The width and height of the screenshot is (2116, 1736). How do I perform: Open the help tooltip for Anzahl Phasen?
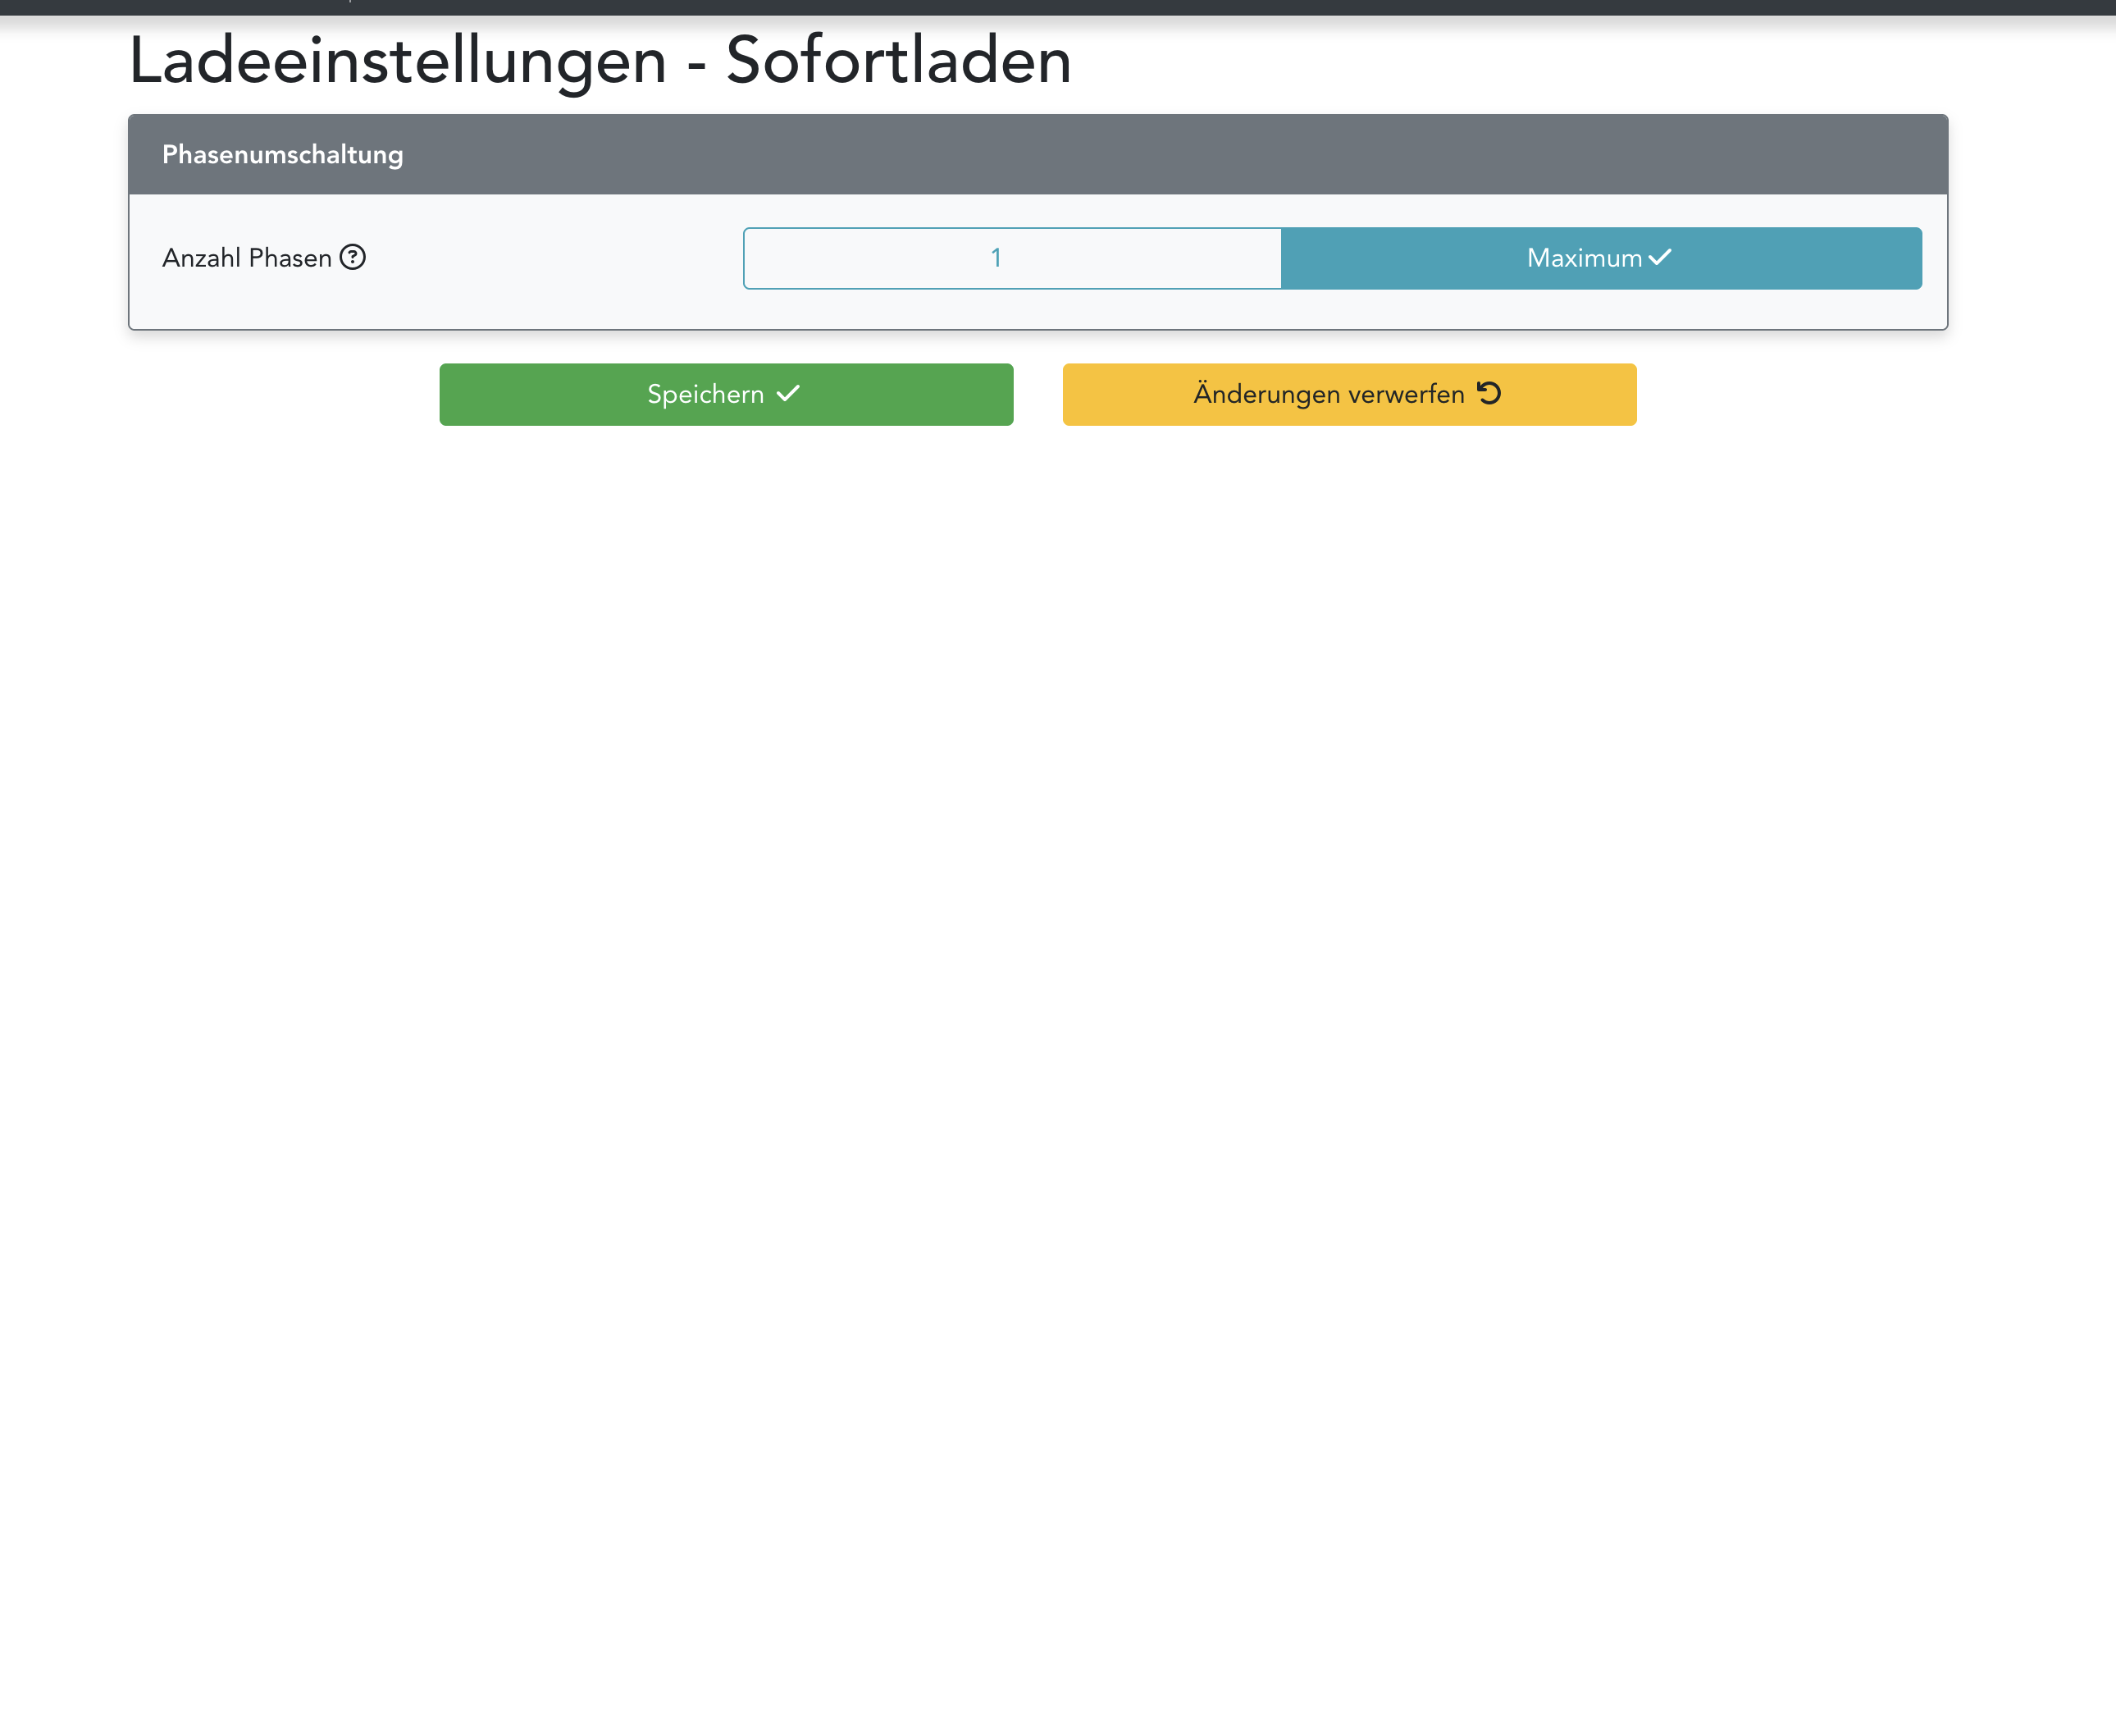pos(353,257)
